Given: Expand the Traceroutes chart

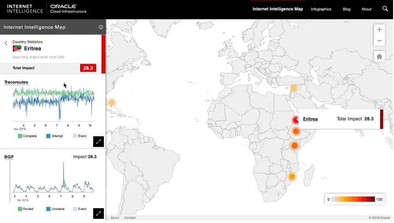Looking at the screenshot, I should 98,141.
